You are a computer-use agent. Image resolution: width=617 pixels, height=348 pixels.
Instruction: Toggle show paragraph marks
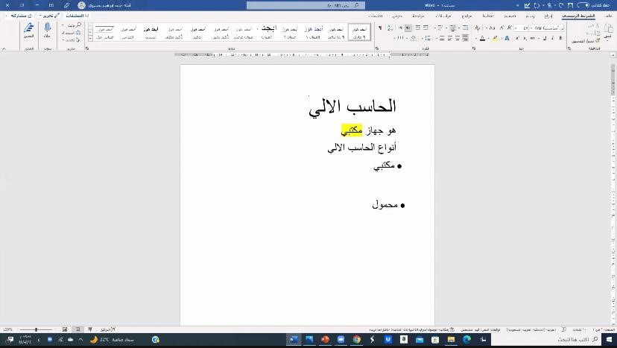[x=380, y=28]
